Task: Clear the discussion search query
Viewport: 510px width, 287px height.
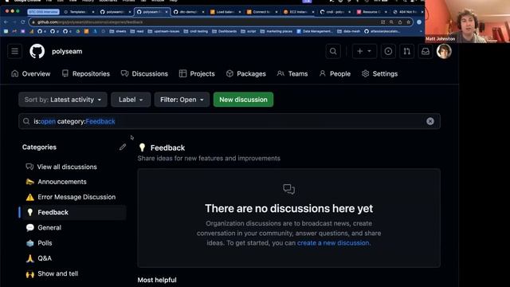Action: point(430,121)
